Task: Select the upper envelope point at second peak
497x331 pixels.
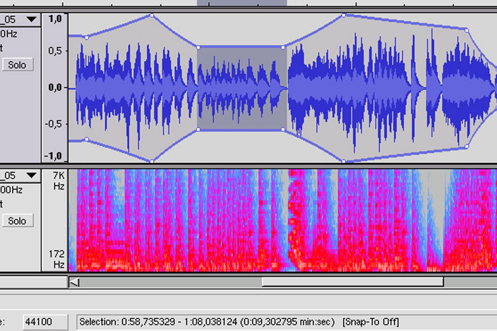Action: click(x=343, y=15)
